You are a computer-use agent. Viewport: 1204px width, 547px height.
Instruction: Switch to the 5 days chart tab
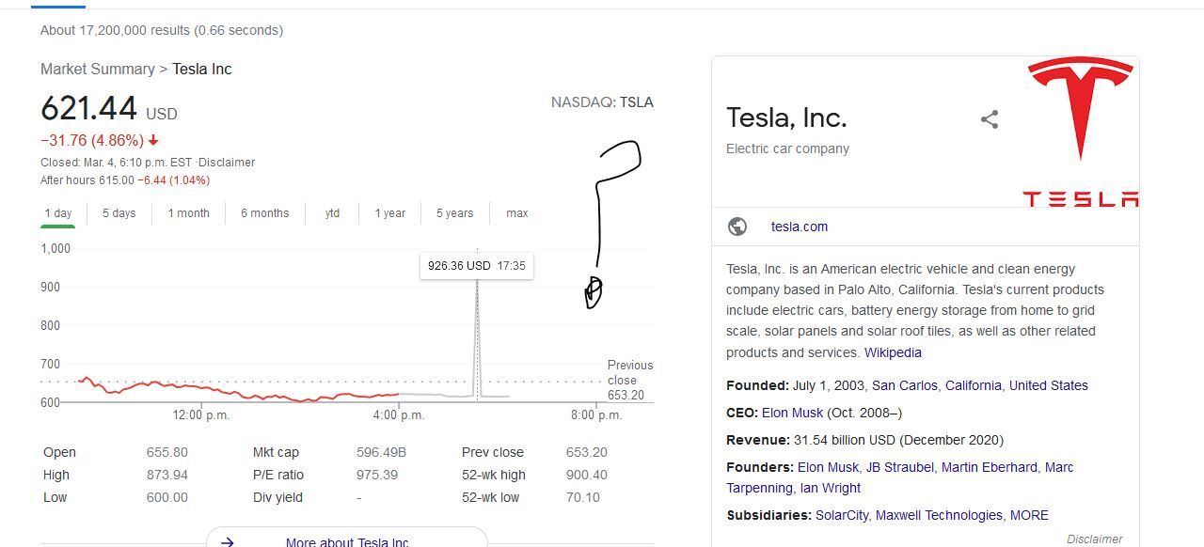coord(119,213)
